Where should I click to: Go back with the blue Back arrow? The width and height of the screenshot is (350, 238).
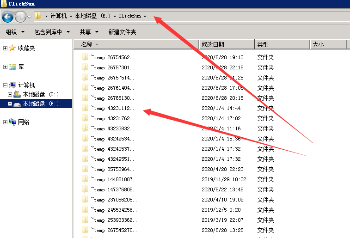tap(7, 17)
